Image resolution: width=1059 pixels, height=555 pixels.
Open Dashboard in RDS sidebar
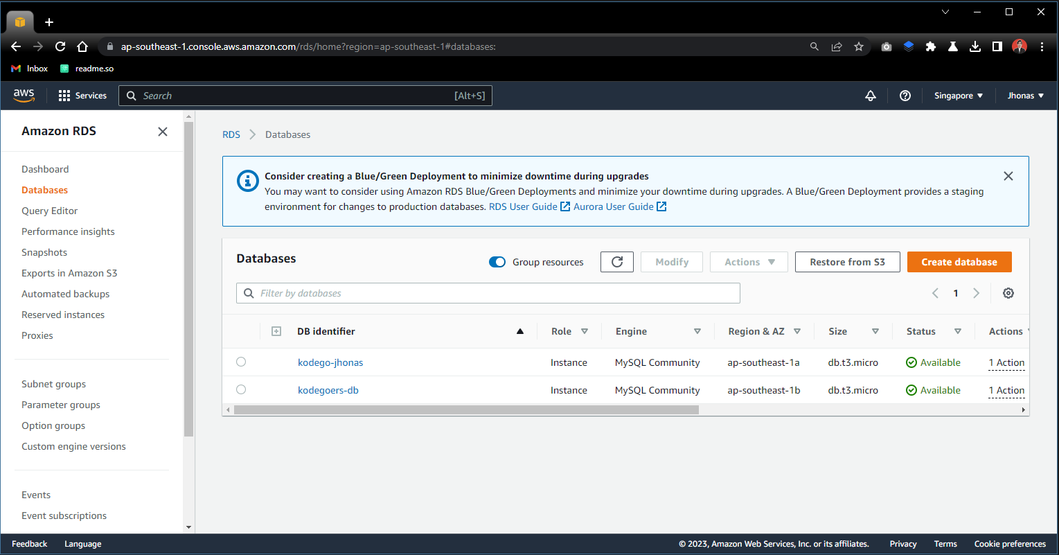(45, 169)
